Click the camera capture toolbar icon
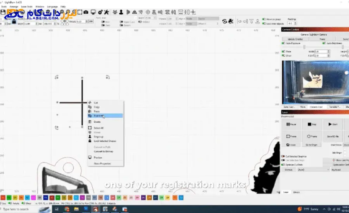349x213 pixels. (x=86, y=12)
